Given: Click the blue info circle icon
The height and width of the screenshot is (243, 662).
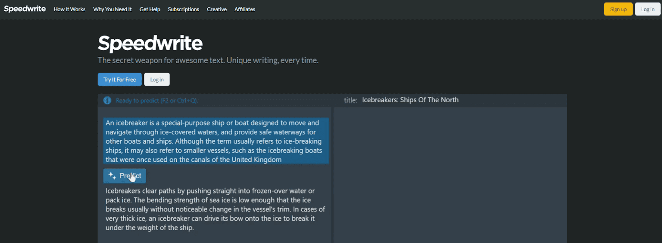Looking at the screenshot, I should tap(107, 101).
